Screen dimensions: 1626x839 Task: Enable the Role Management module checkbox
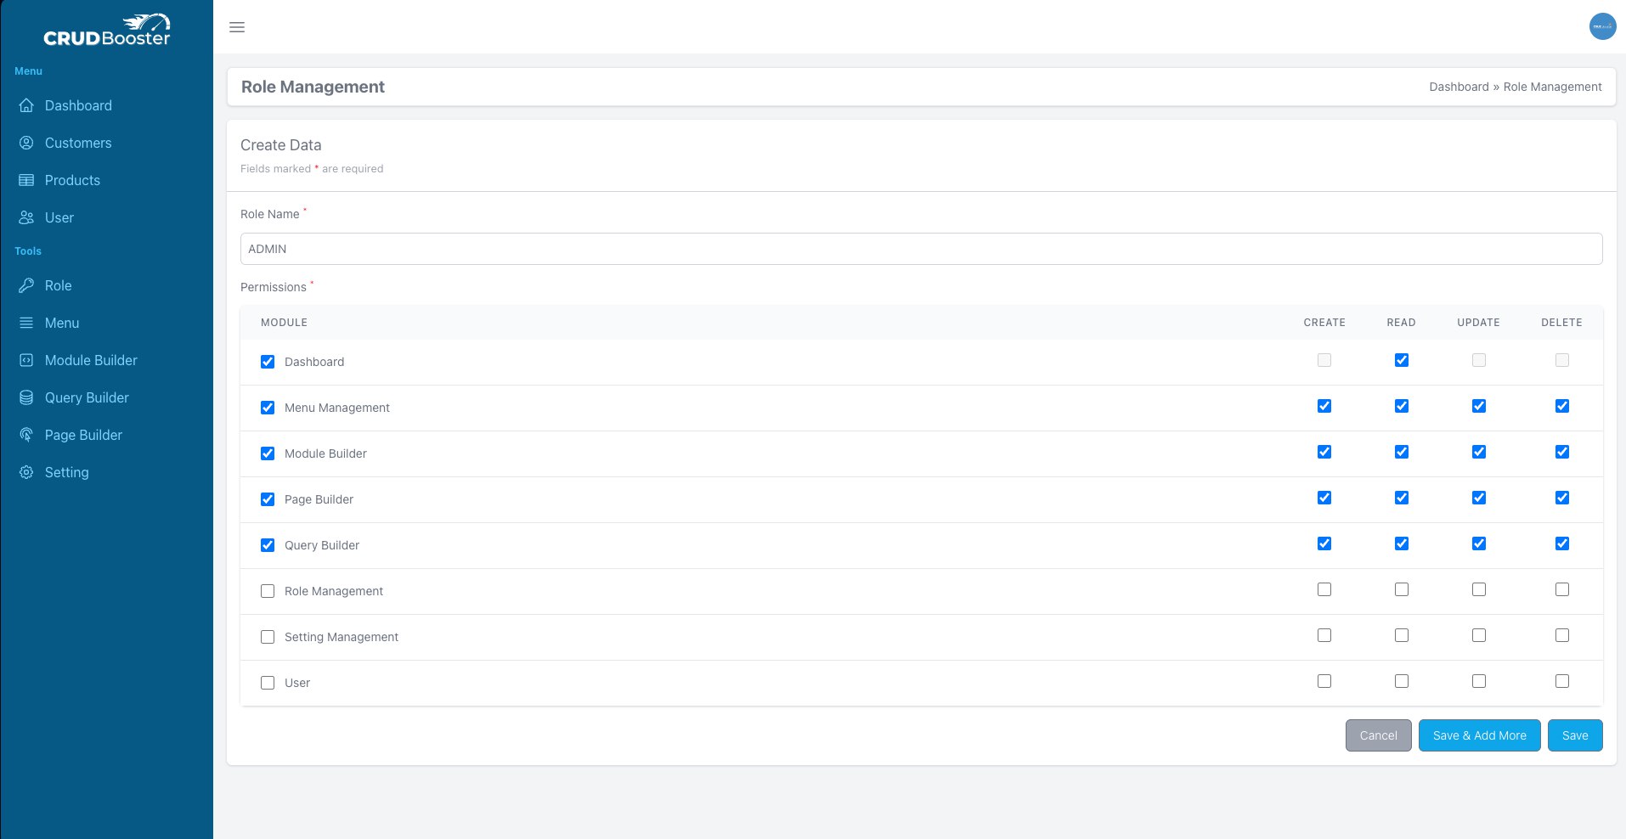point(268,591)
